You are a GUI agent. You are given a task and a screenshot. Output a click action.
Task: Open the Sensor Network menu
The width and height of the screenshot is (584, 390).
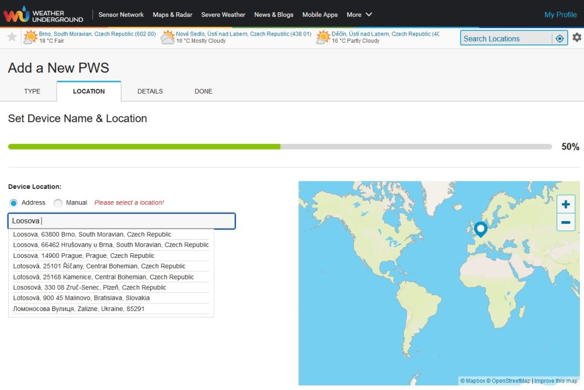121,15
